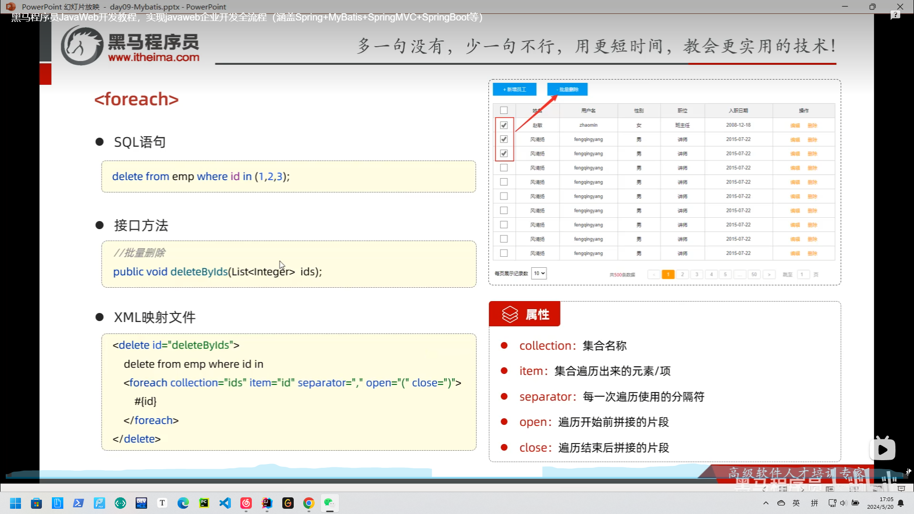Screen dimensions: 914x514
Task: Open network settings tray icon
Action: [832, 503]
